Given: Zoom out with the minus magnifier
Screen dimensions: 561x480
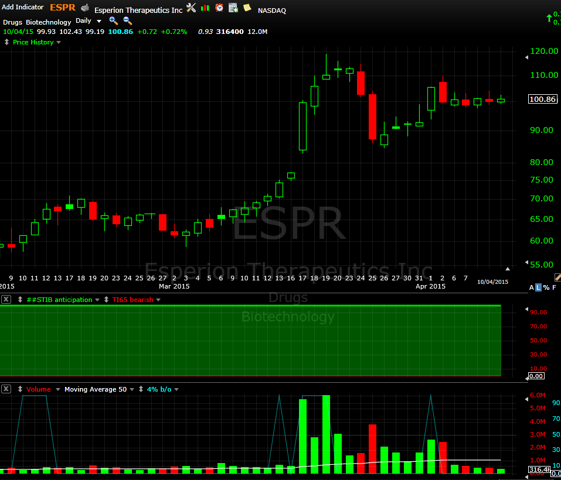Looking at the screenshot, I should point(127,20).
